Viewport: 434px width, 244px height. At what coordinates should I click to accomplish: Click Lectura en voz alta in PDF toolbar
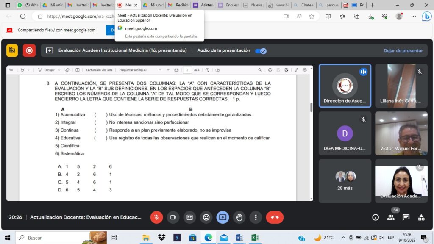99,70
